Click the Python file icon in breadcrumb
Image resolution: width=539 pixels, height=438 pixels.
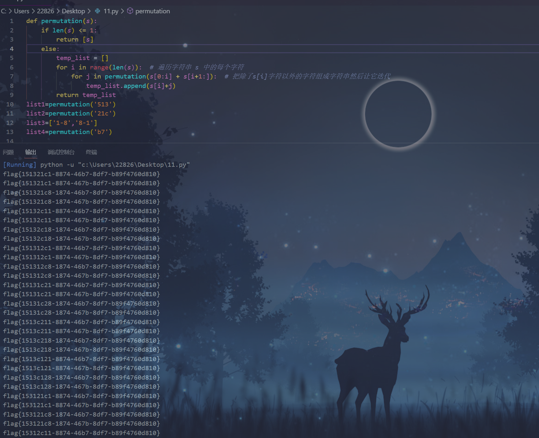click(x=98, y=11)
